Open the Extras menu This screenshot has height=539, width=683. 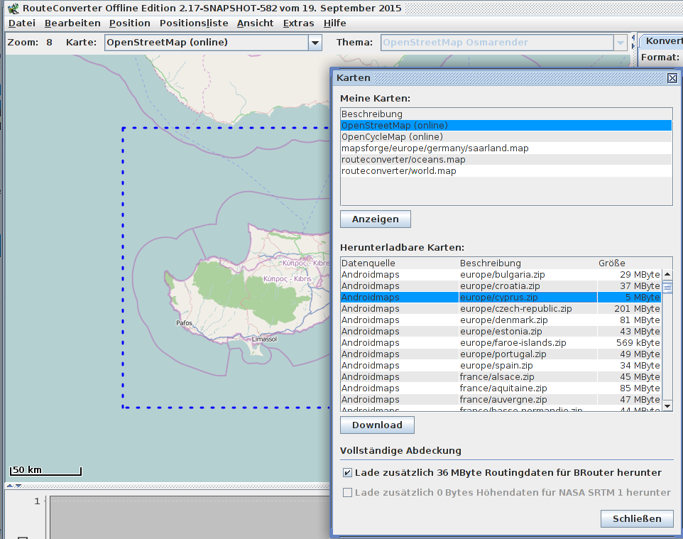pos(298,23)
